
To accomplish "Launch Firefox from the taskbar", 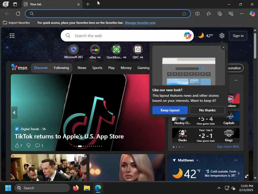I will 76,188.
